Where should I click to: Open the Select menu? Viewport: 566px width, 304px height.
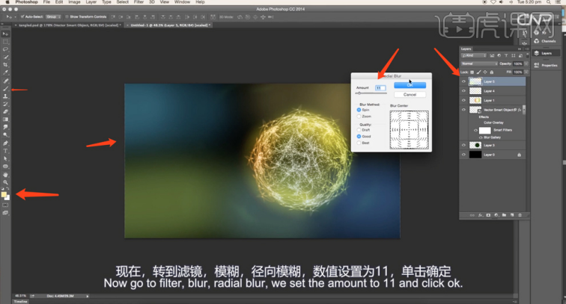coord(122,2)
